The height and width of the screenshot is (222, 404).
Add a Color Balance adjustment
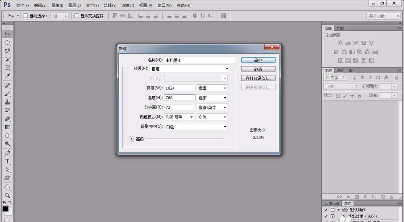pyautogui.click(x=344, y=52)
